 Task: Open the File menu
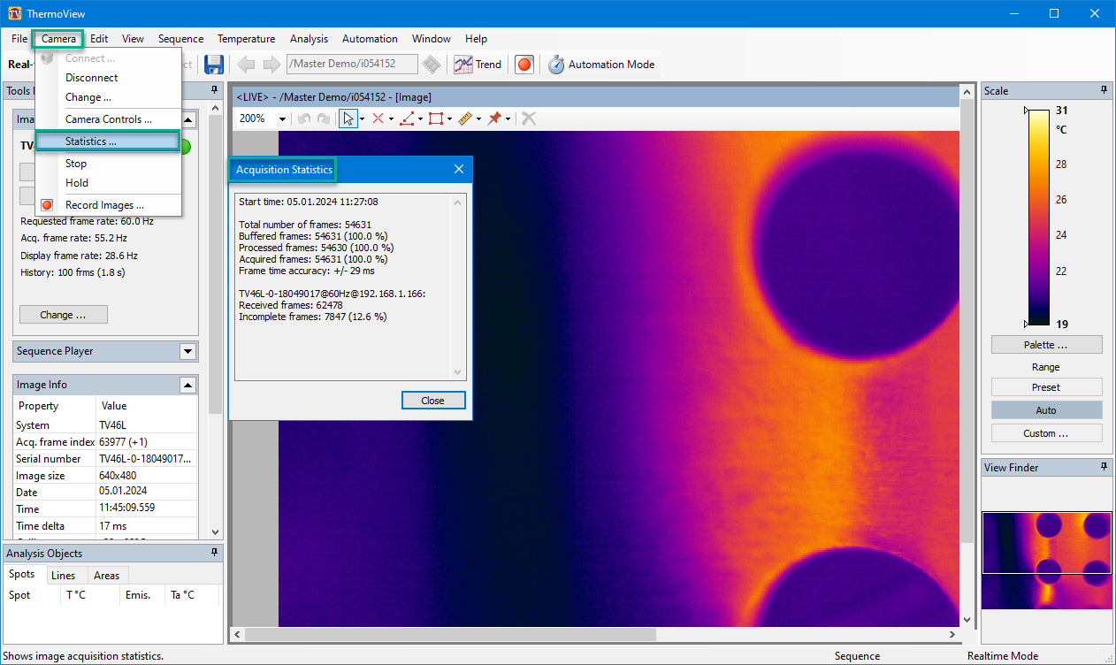click(x=19, y=39)
